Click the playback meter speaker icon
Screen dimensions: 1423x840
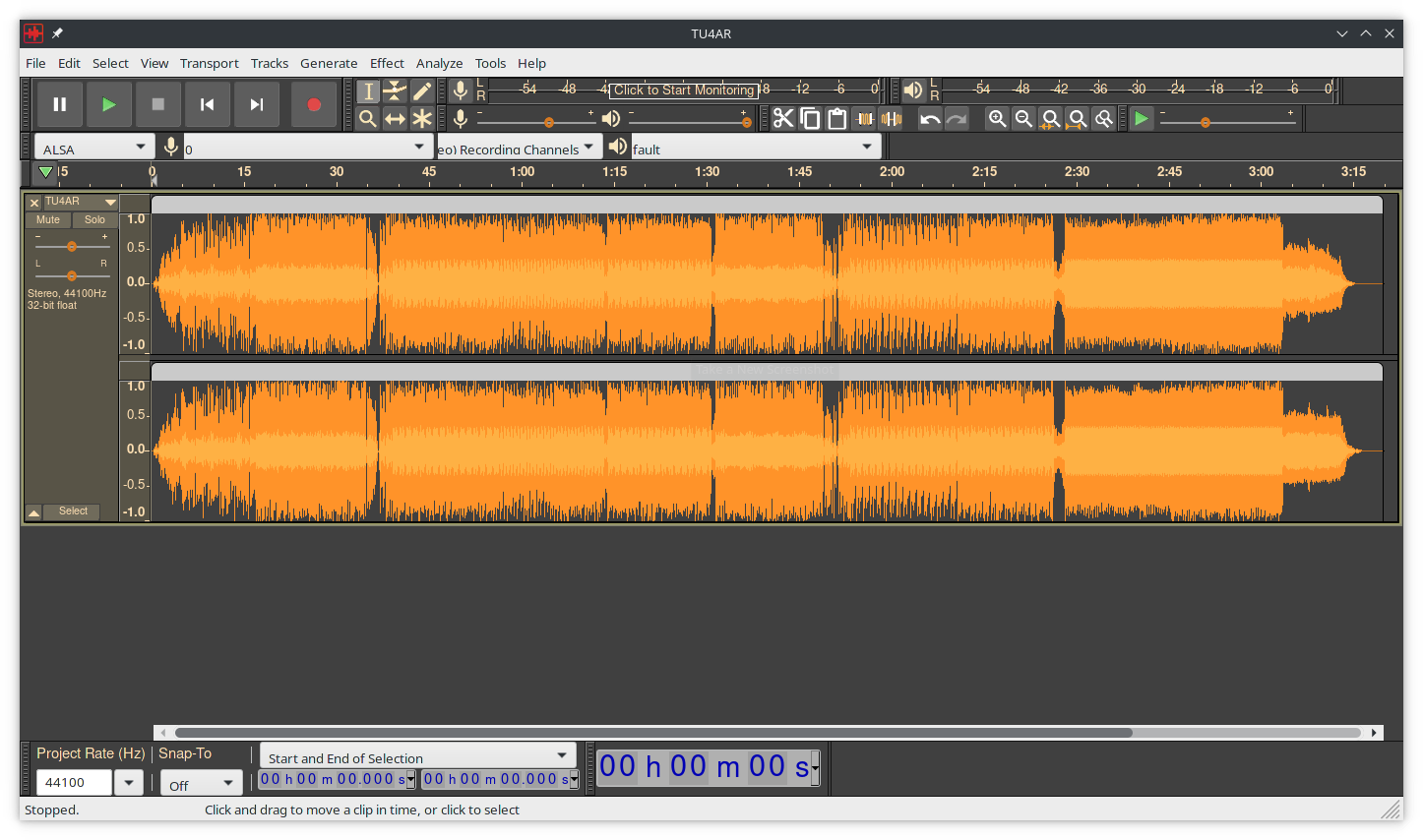[x=913, y=90]
